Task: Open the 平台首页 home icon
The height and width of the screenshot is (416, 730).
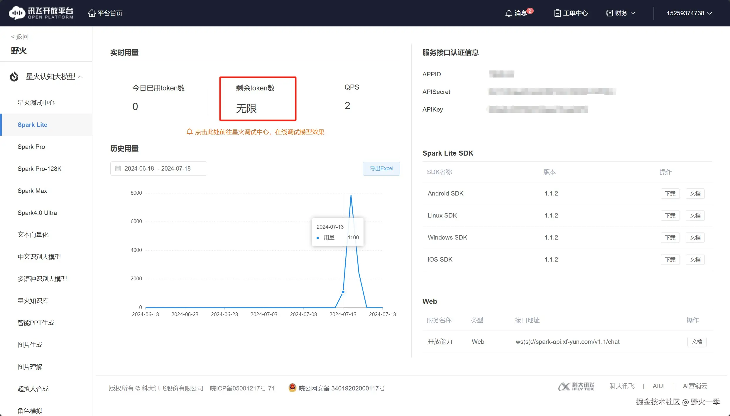Action: pos(92,13)
